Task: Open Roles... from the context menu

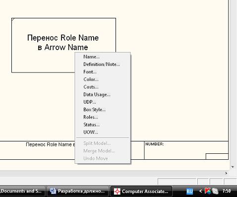Action: 103,117
